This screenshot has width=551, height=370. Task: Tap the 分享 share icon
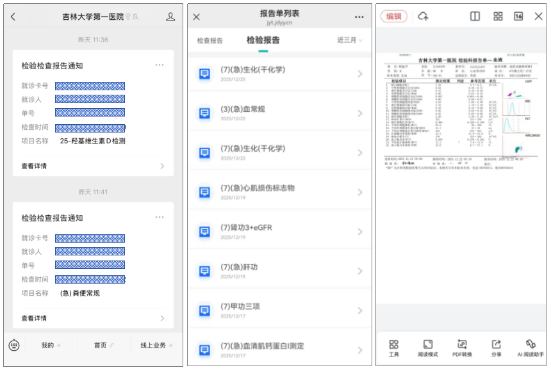496,348
